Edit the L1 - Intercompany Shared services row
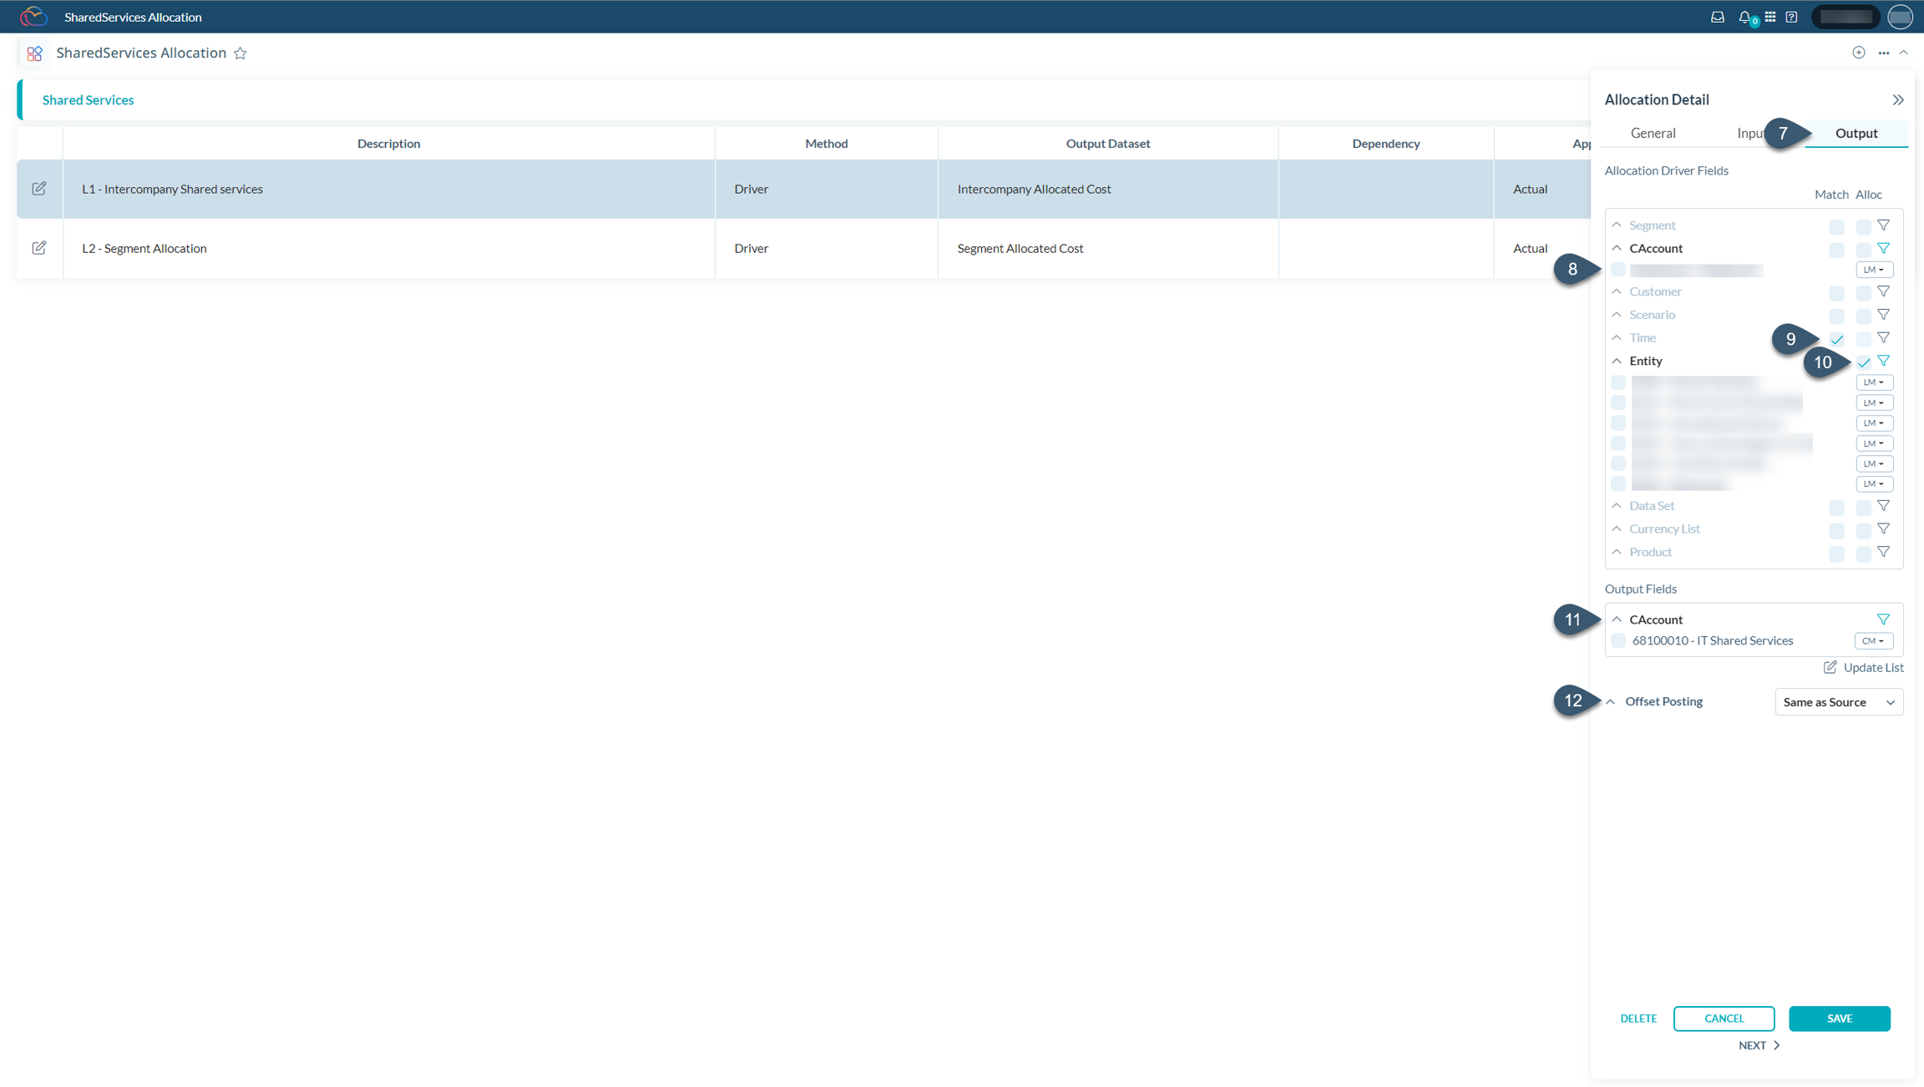 pos(39,189)
